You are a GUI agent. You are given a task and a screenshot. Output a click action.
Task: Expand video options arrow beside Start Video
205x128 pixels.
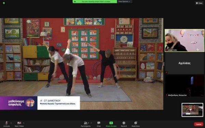click(24, 123)
